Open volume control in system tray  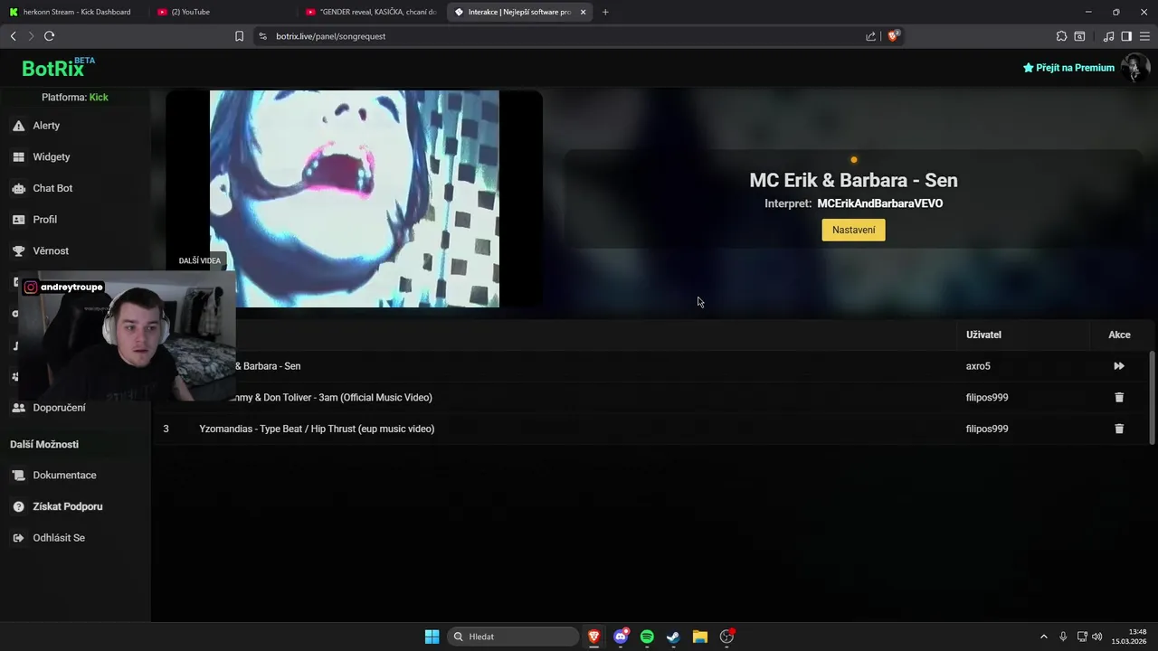(1097, 637)
